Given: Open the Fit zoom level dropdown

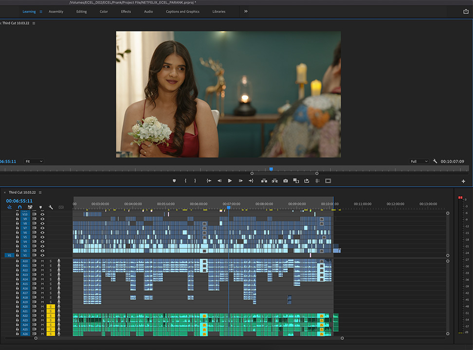Looking at the screenshot, I should pyautogui.click(x=34, y=161).
